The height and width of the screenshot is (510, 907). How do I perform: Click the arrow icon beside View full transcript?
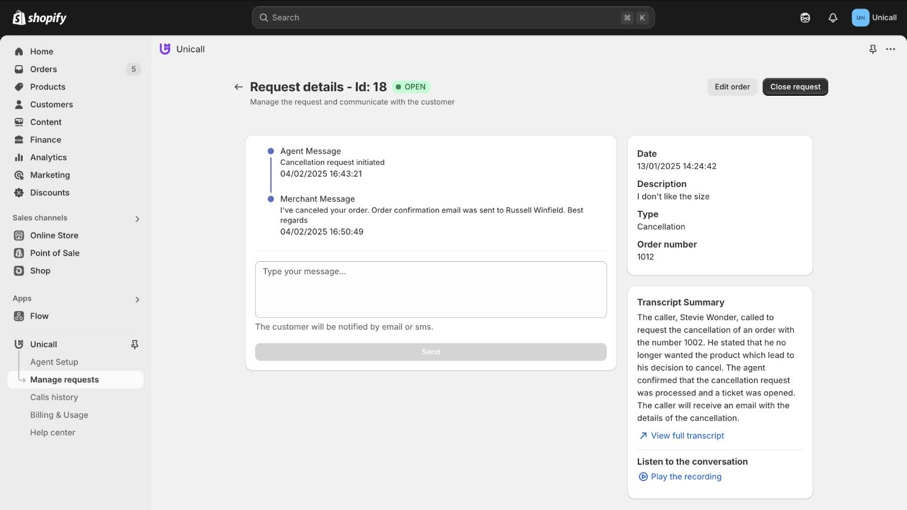pos(643,435)
